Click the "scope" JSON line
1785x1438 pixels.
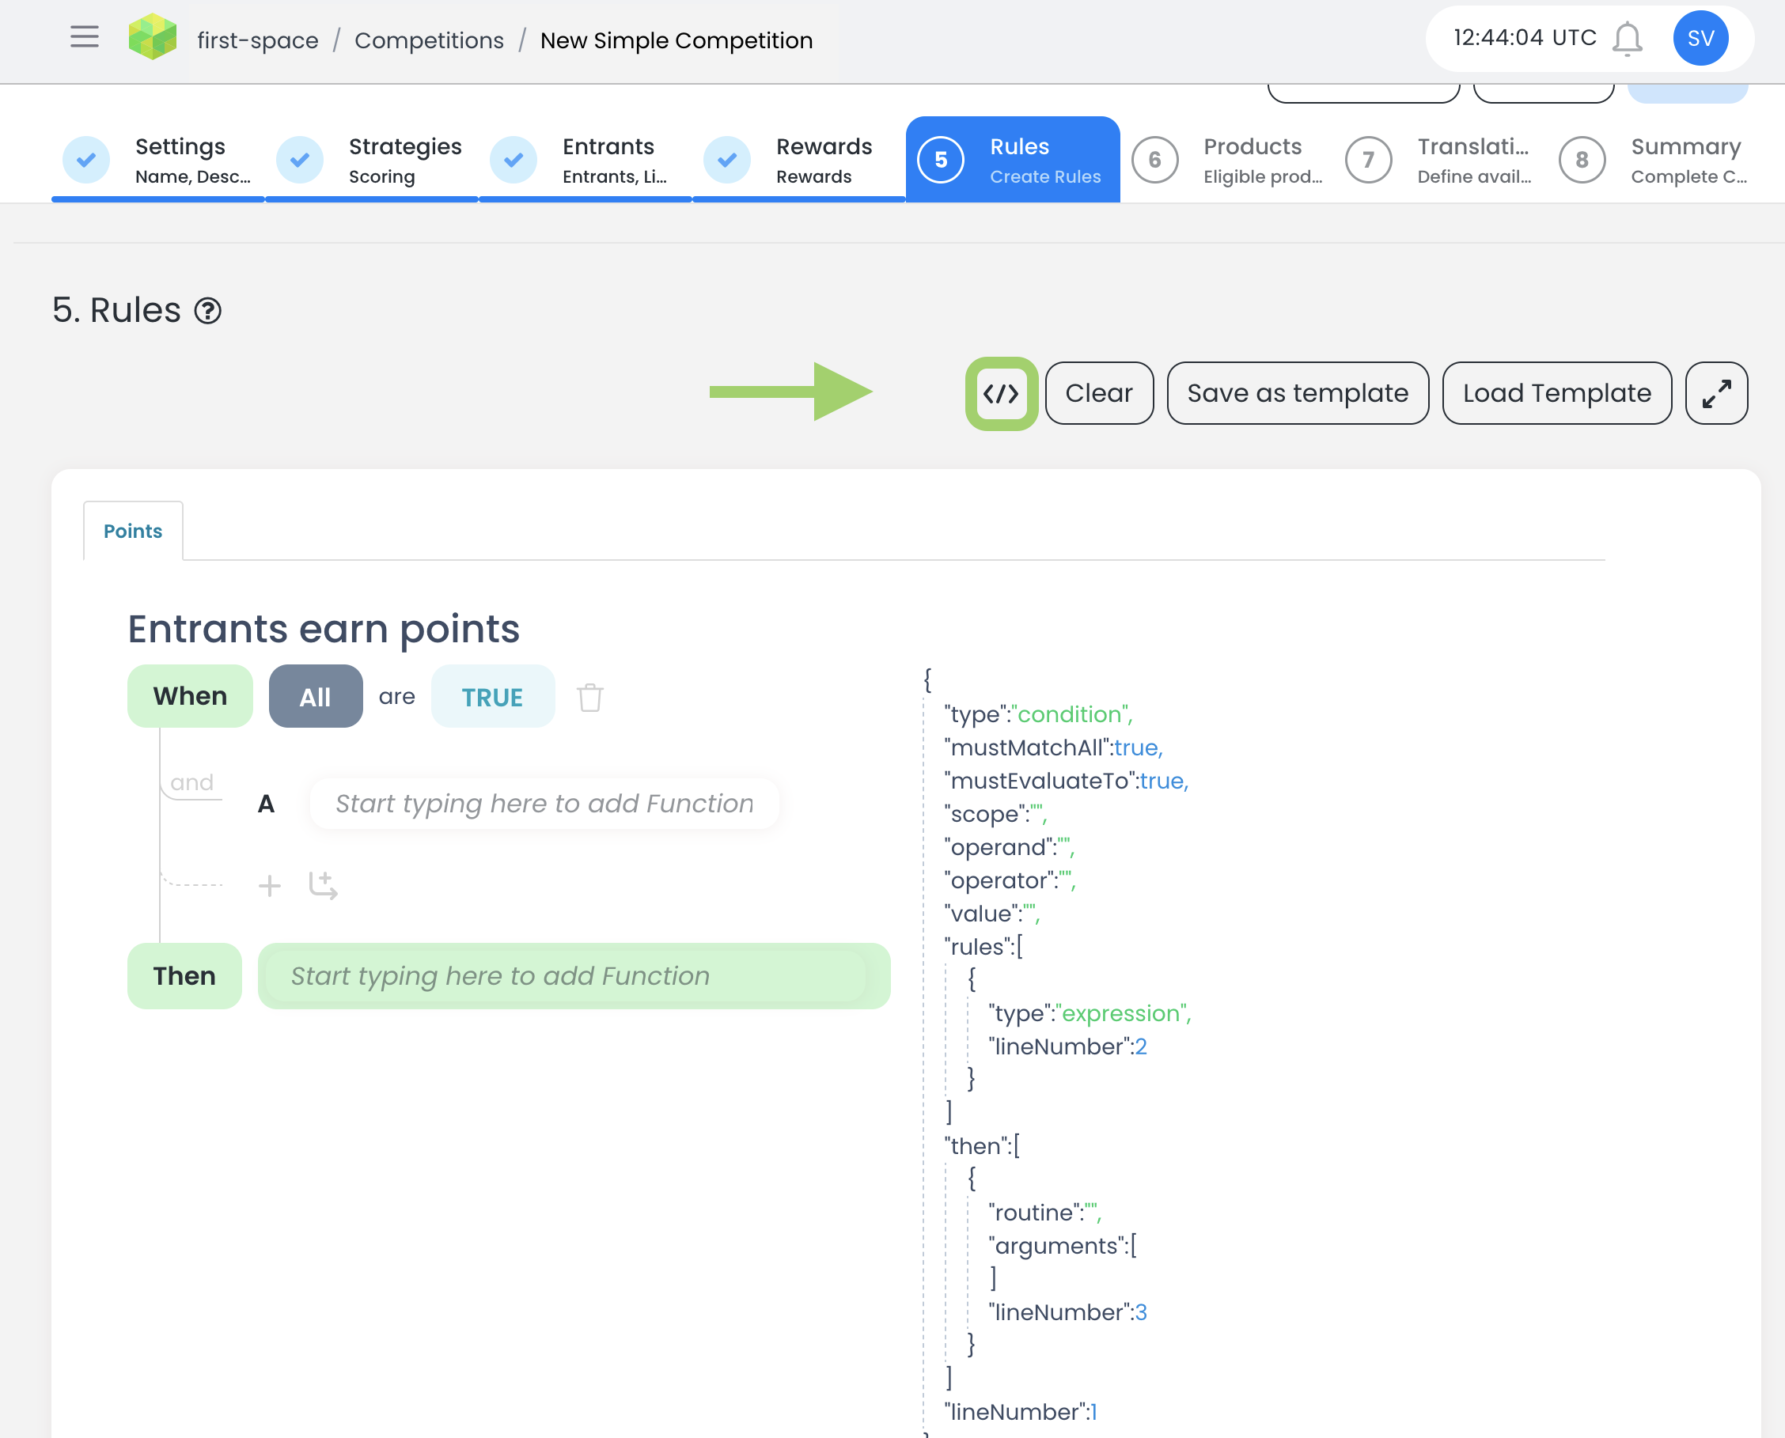click(x=996, y=814)
